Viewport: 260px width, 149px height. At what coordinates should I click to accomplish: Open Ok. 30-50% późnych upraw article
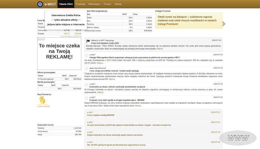[x=116, y=145]
